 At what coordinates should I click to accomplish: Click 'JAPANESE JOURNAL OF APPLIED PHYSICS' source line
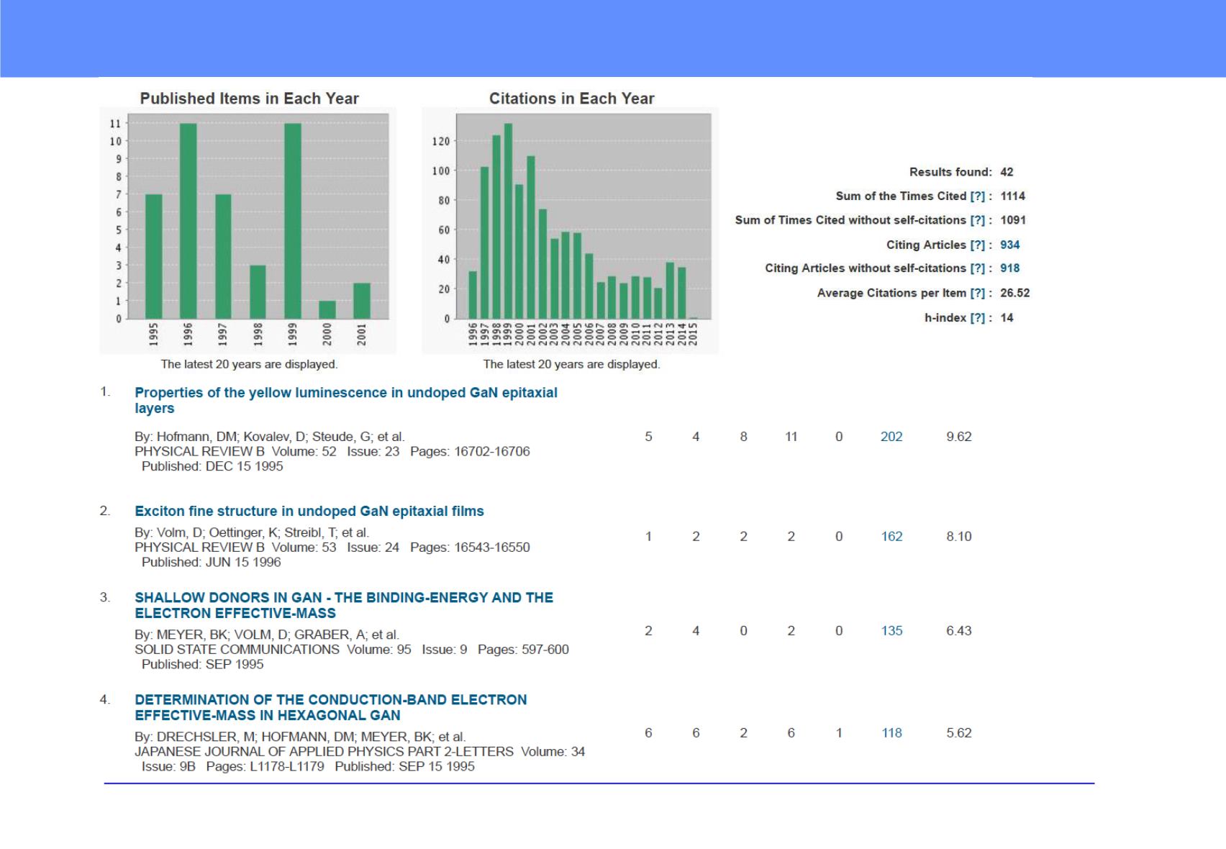(x=360, y=752)
